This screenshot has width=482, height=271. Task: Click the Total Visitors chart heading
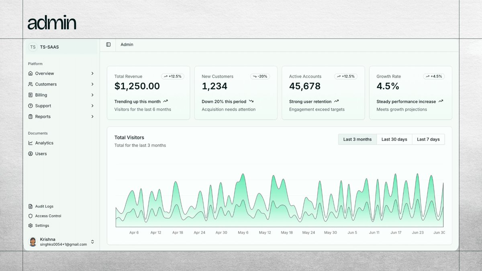click(x=129, y=137)
